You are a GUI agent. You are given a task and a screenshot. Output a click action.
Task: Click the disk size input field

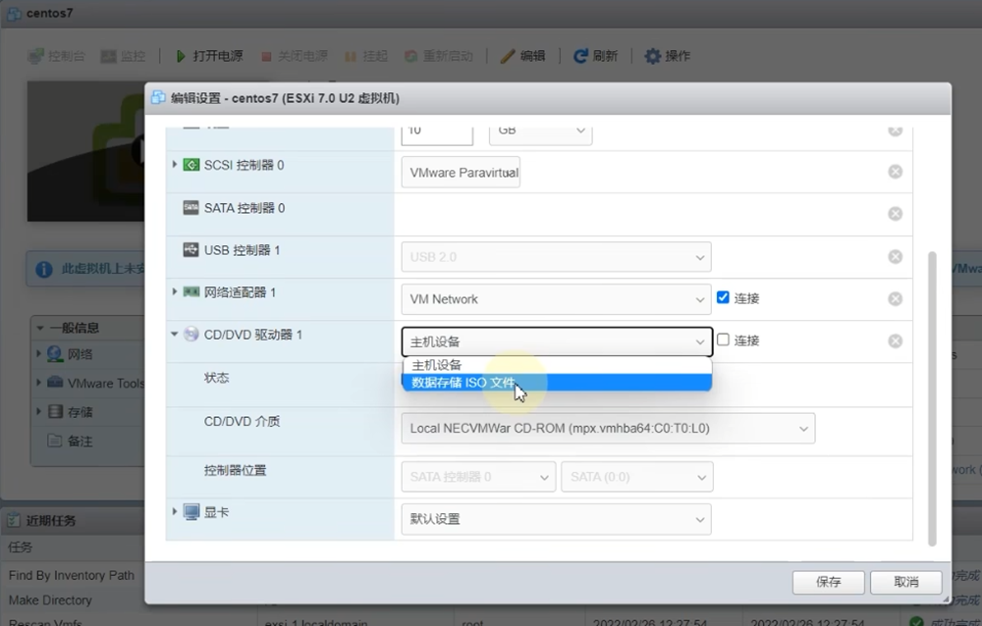437,132
